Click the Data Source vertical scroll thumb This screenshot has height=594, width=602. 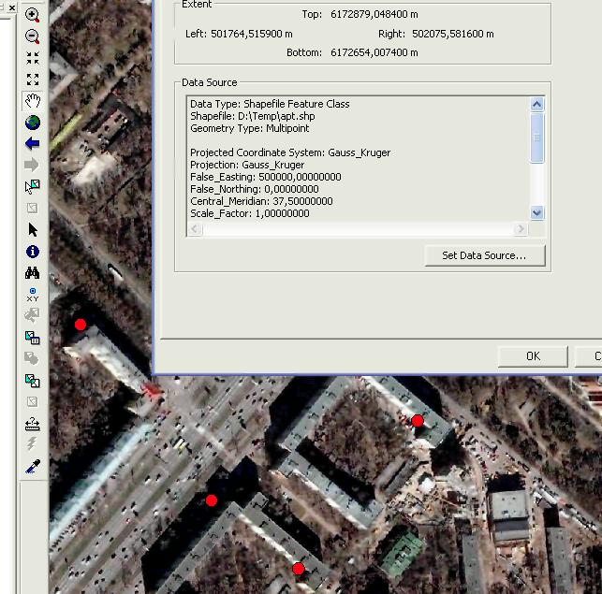536,138
